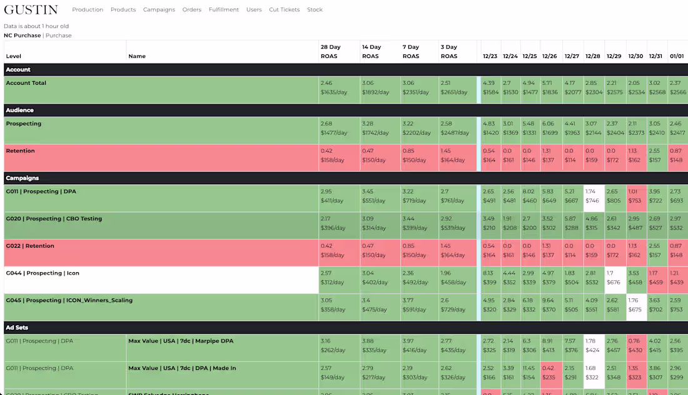Viewport: 688px width, 395px height.
Task: Click the GUSTIN logo
Action: pyautogui.click(x=31, y=9)
